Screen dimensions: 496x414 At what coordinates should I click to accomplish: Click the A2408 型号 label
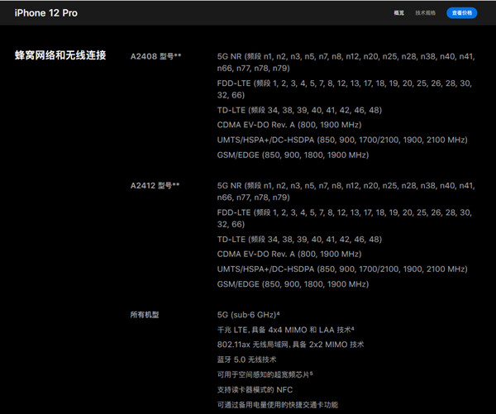[x=155, y=56]
